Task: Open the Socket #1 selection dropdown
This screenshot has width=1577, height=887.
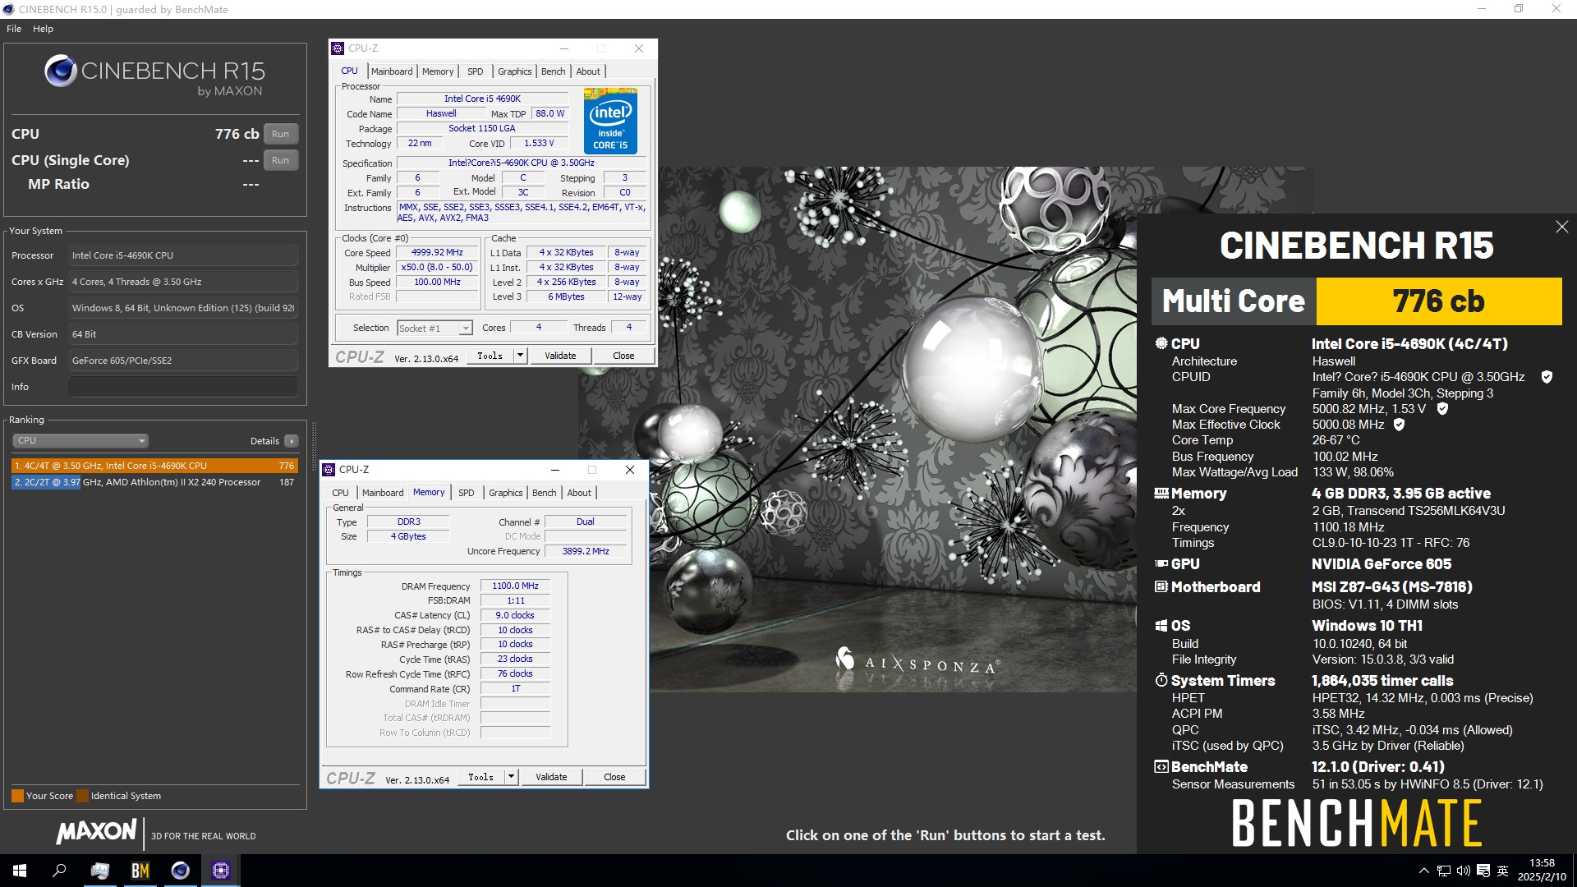Action: pyautogui.click(x=434, y=328)
